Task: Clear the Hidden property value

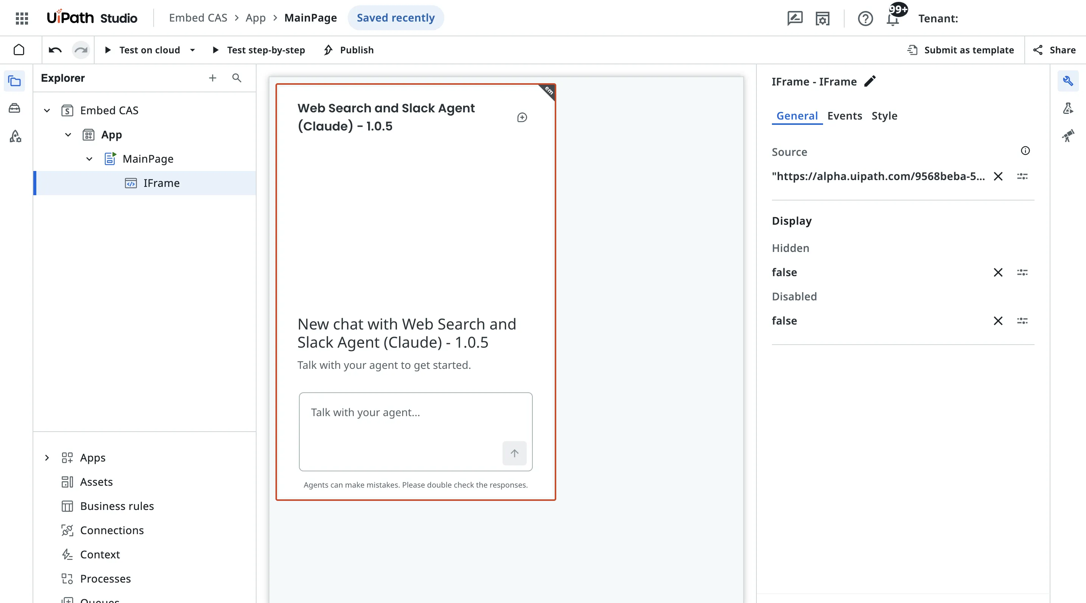Action: tap(997, 272)
